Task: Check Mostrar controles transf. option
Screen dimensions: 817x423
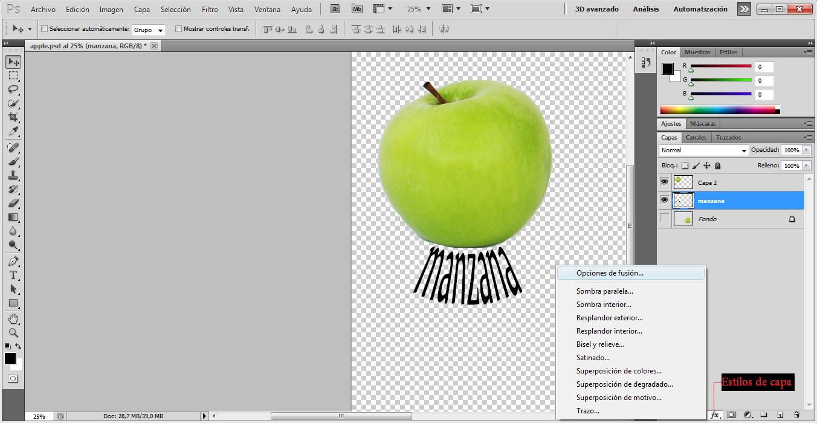Action: (178, 28)
